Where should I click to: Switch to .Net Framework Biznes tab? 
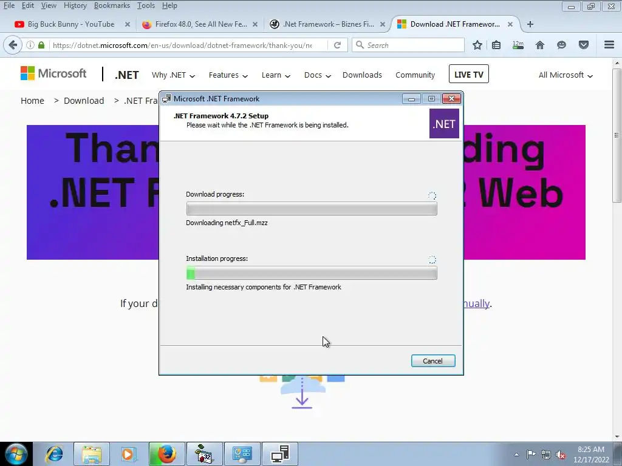tap(328, 24)
